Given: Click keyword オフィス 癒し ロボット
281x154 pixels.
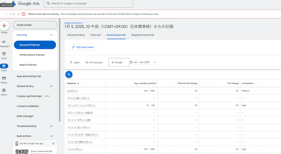Looking at the screenshot, I should (78, 98).
